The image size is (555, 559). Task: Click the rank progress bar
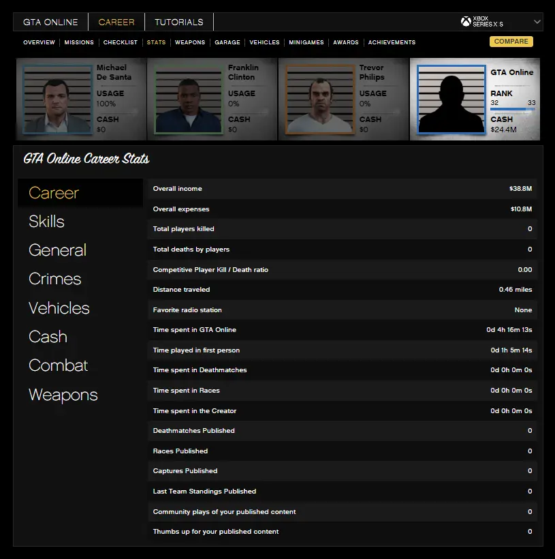pos(512,109)
